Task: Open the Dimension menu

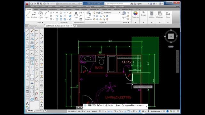Action: click(79, 7)
